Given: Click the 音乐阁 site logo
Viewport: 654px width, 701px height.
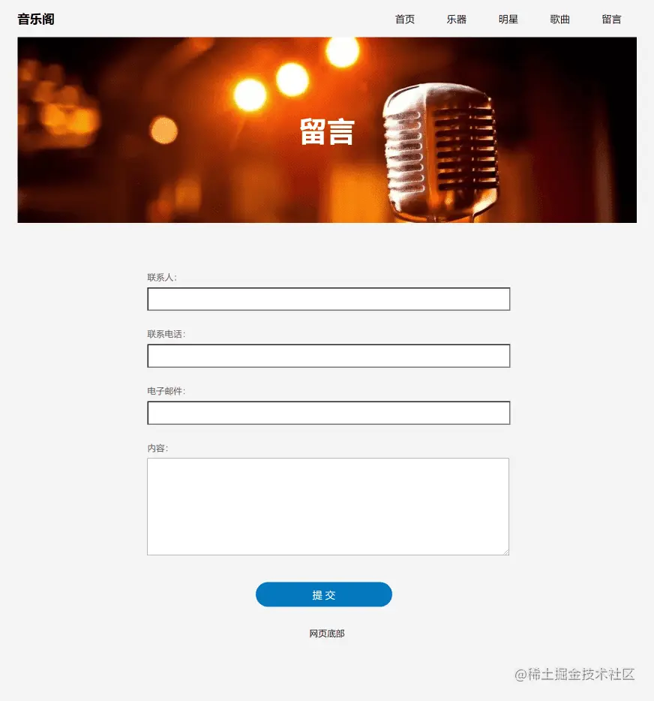Looking at the screenshot, I should click(36, 20).
